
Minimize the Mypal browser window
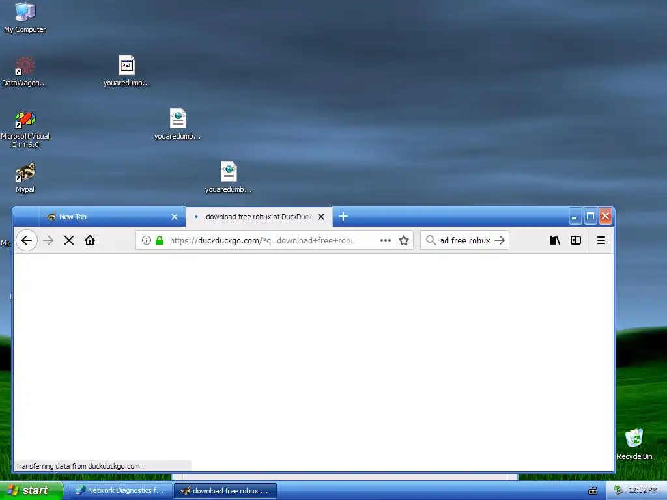[x=575, y=216]
